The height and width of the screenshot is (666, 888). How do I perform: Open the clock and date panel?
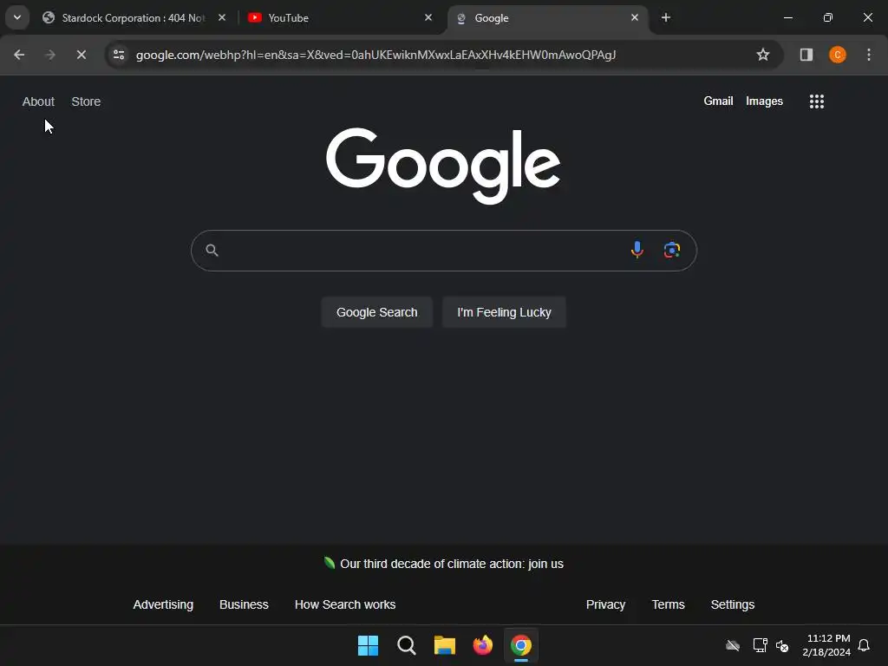coord(826,645)
